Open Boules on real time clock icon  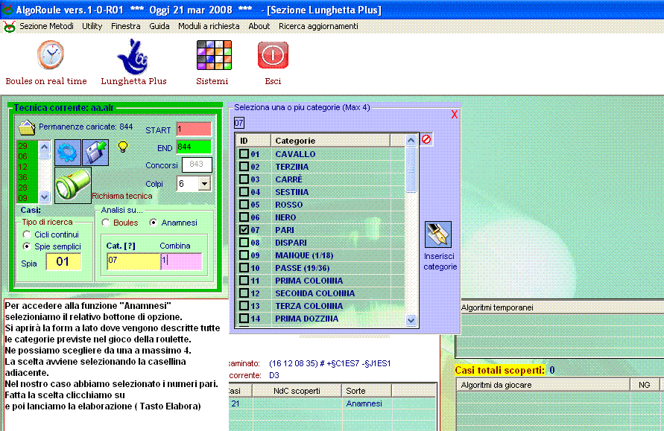pyautogui.click(x=51, y=55)
